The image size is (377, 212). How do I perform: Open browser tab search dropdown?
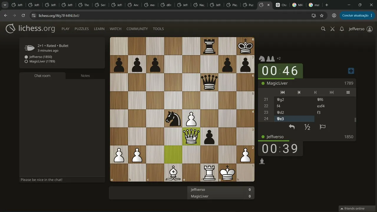coord(5,5)
